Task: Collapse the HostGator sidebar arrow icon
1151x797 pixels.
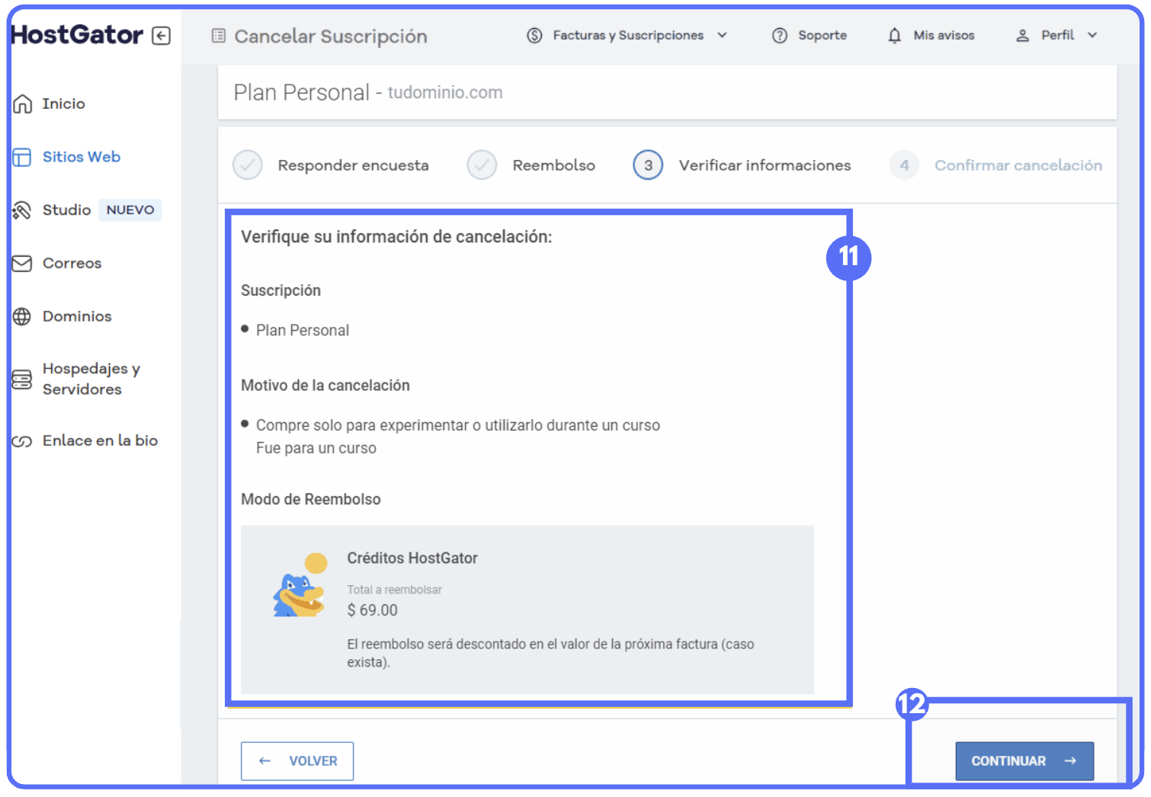Action: click(161, 36)
